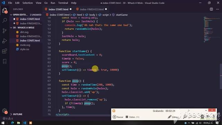Open Microsoft Edge from the taskbar
Screen dimensions: 222x125
click(12, 123)
